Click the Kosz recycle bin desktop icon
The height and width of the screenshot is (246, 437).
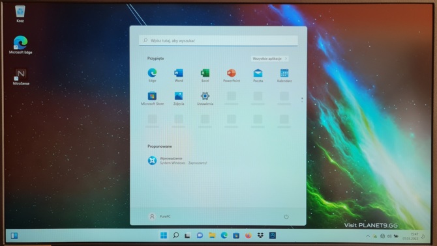pos(20,14)
